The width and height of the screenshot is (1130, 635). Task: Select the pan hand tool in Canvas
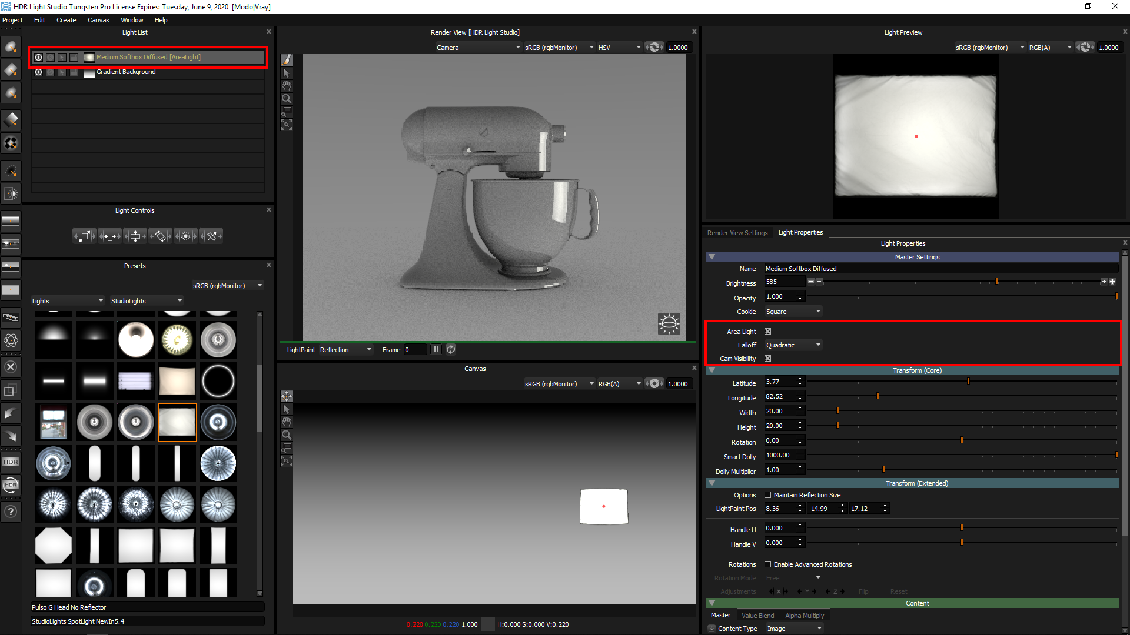point(287,422)
